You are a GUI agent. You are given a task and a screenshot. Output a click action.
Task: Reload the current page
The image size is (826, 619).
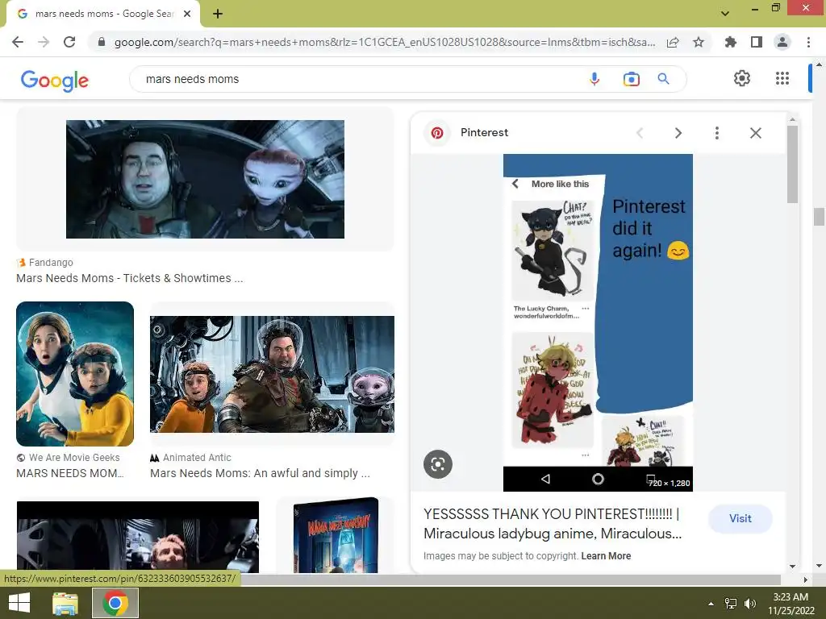(x=69, y=42)
